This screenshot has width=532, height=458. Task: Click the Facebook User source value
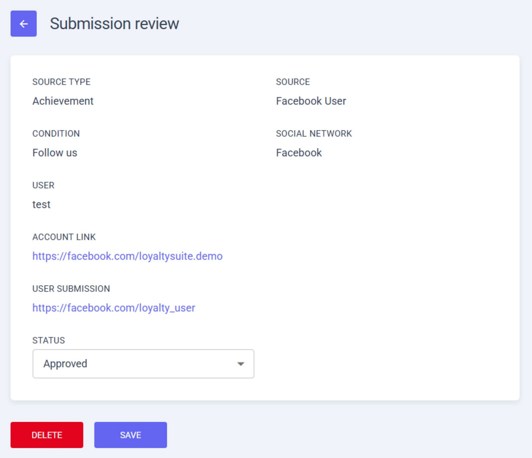click(311, 101)
